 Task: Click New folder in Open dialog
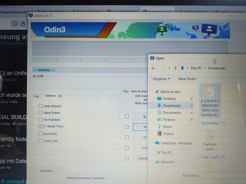(x=187, y=79)
